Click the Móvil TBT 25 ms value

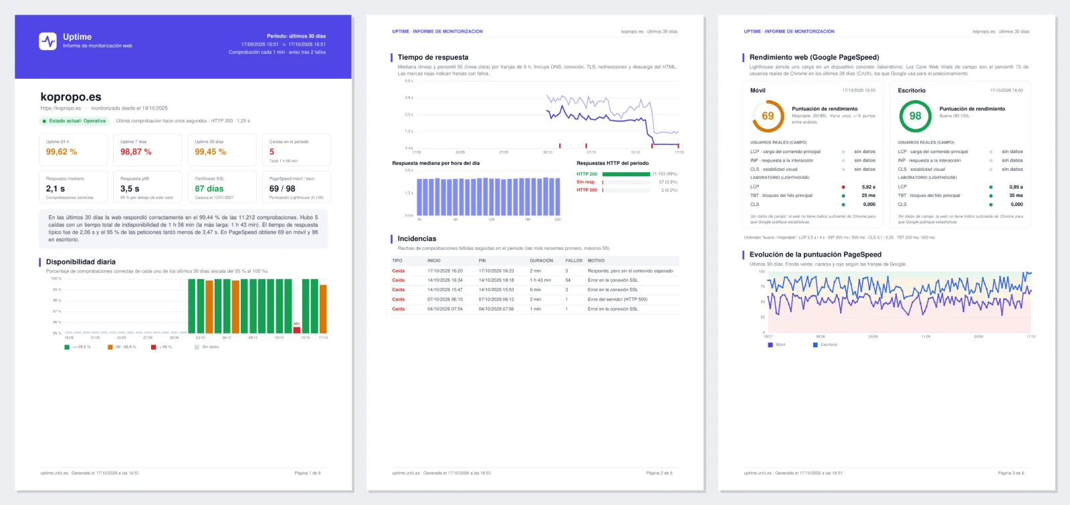click(x=869, y=196)
